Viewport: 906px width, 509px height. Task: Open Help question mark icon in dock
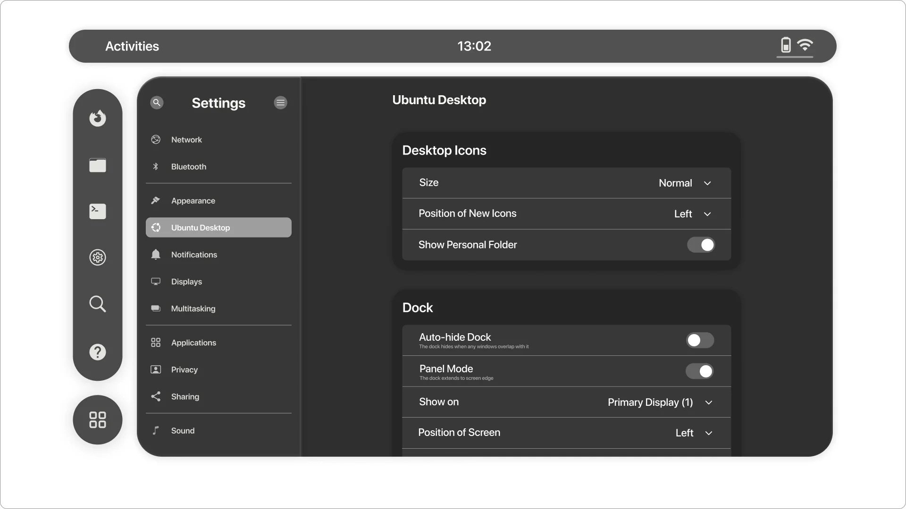(x=98, y=352)
